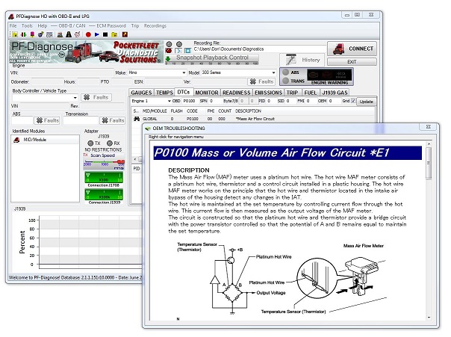451x337 pixels.
Task: Click the ABS Faults button
Action: click(47, 120)
